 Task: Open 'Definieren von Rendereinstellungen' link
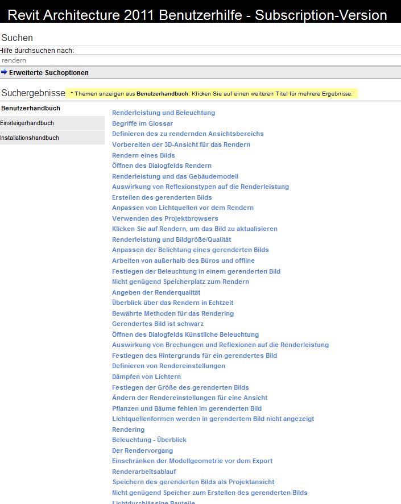(168, 366)
